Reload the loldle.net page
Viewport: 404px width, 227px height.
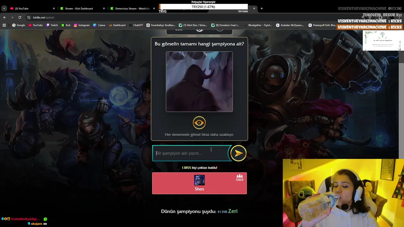tap(20, 17)
